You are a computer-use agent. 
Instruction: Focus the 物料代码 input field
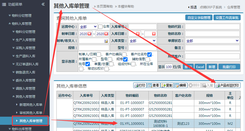click(212, 26)
